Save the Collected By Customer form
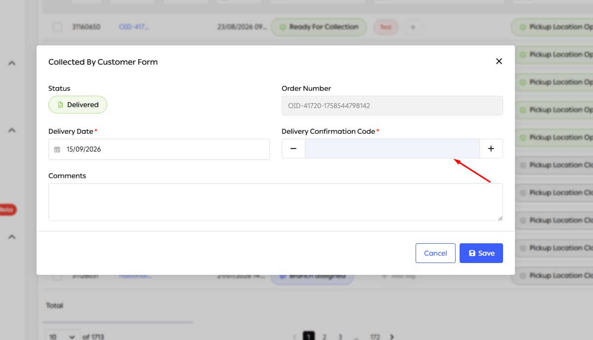 481,253
